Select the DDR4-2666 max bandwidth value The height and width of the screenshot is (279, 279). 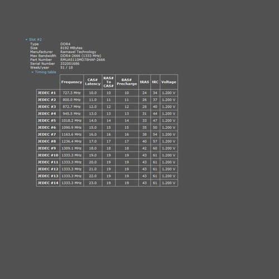coord(81,56)
